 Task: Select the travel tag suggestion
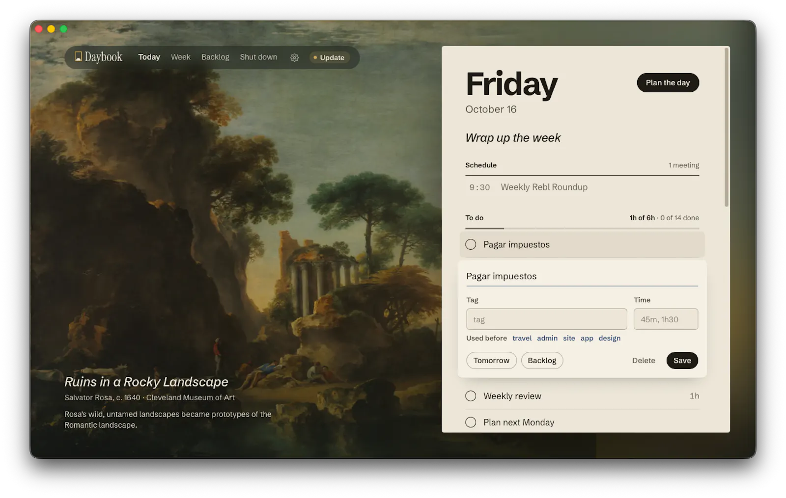(522, 338)
